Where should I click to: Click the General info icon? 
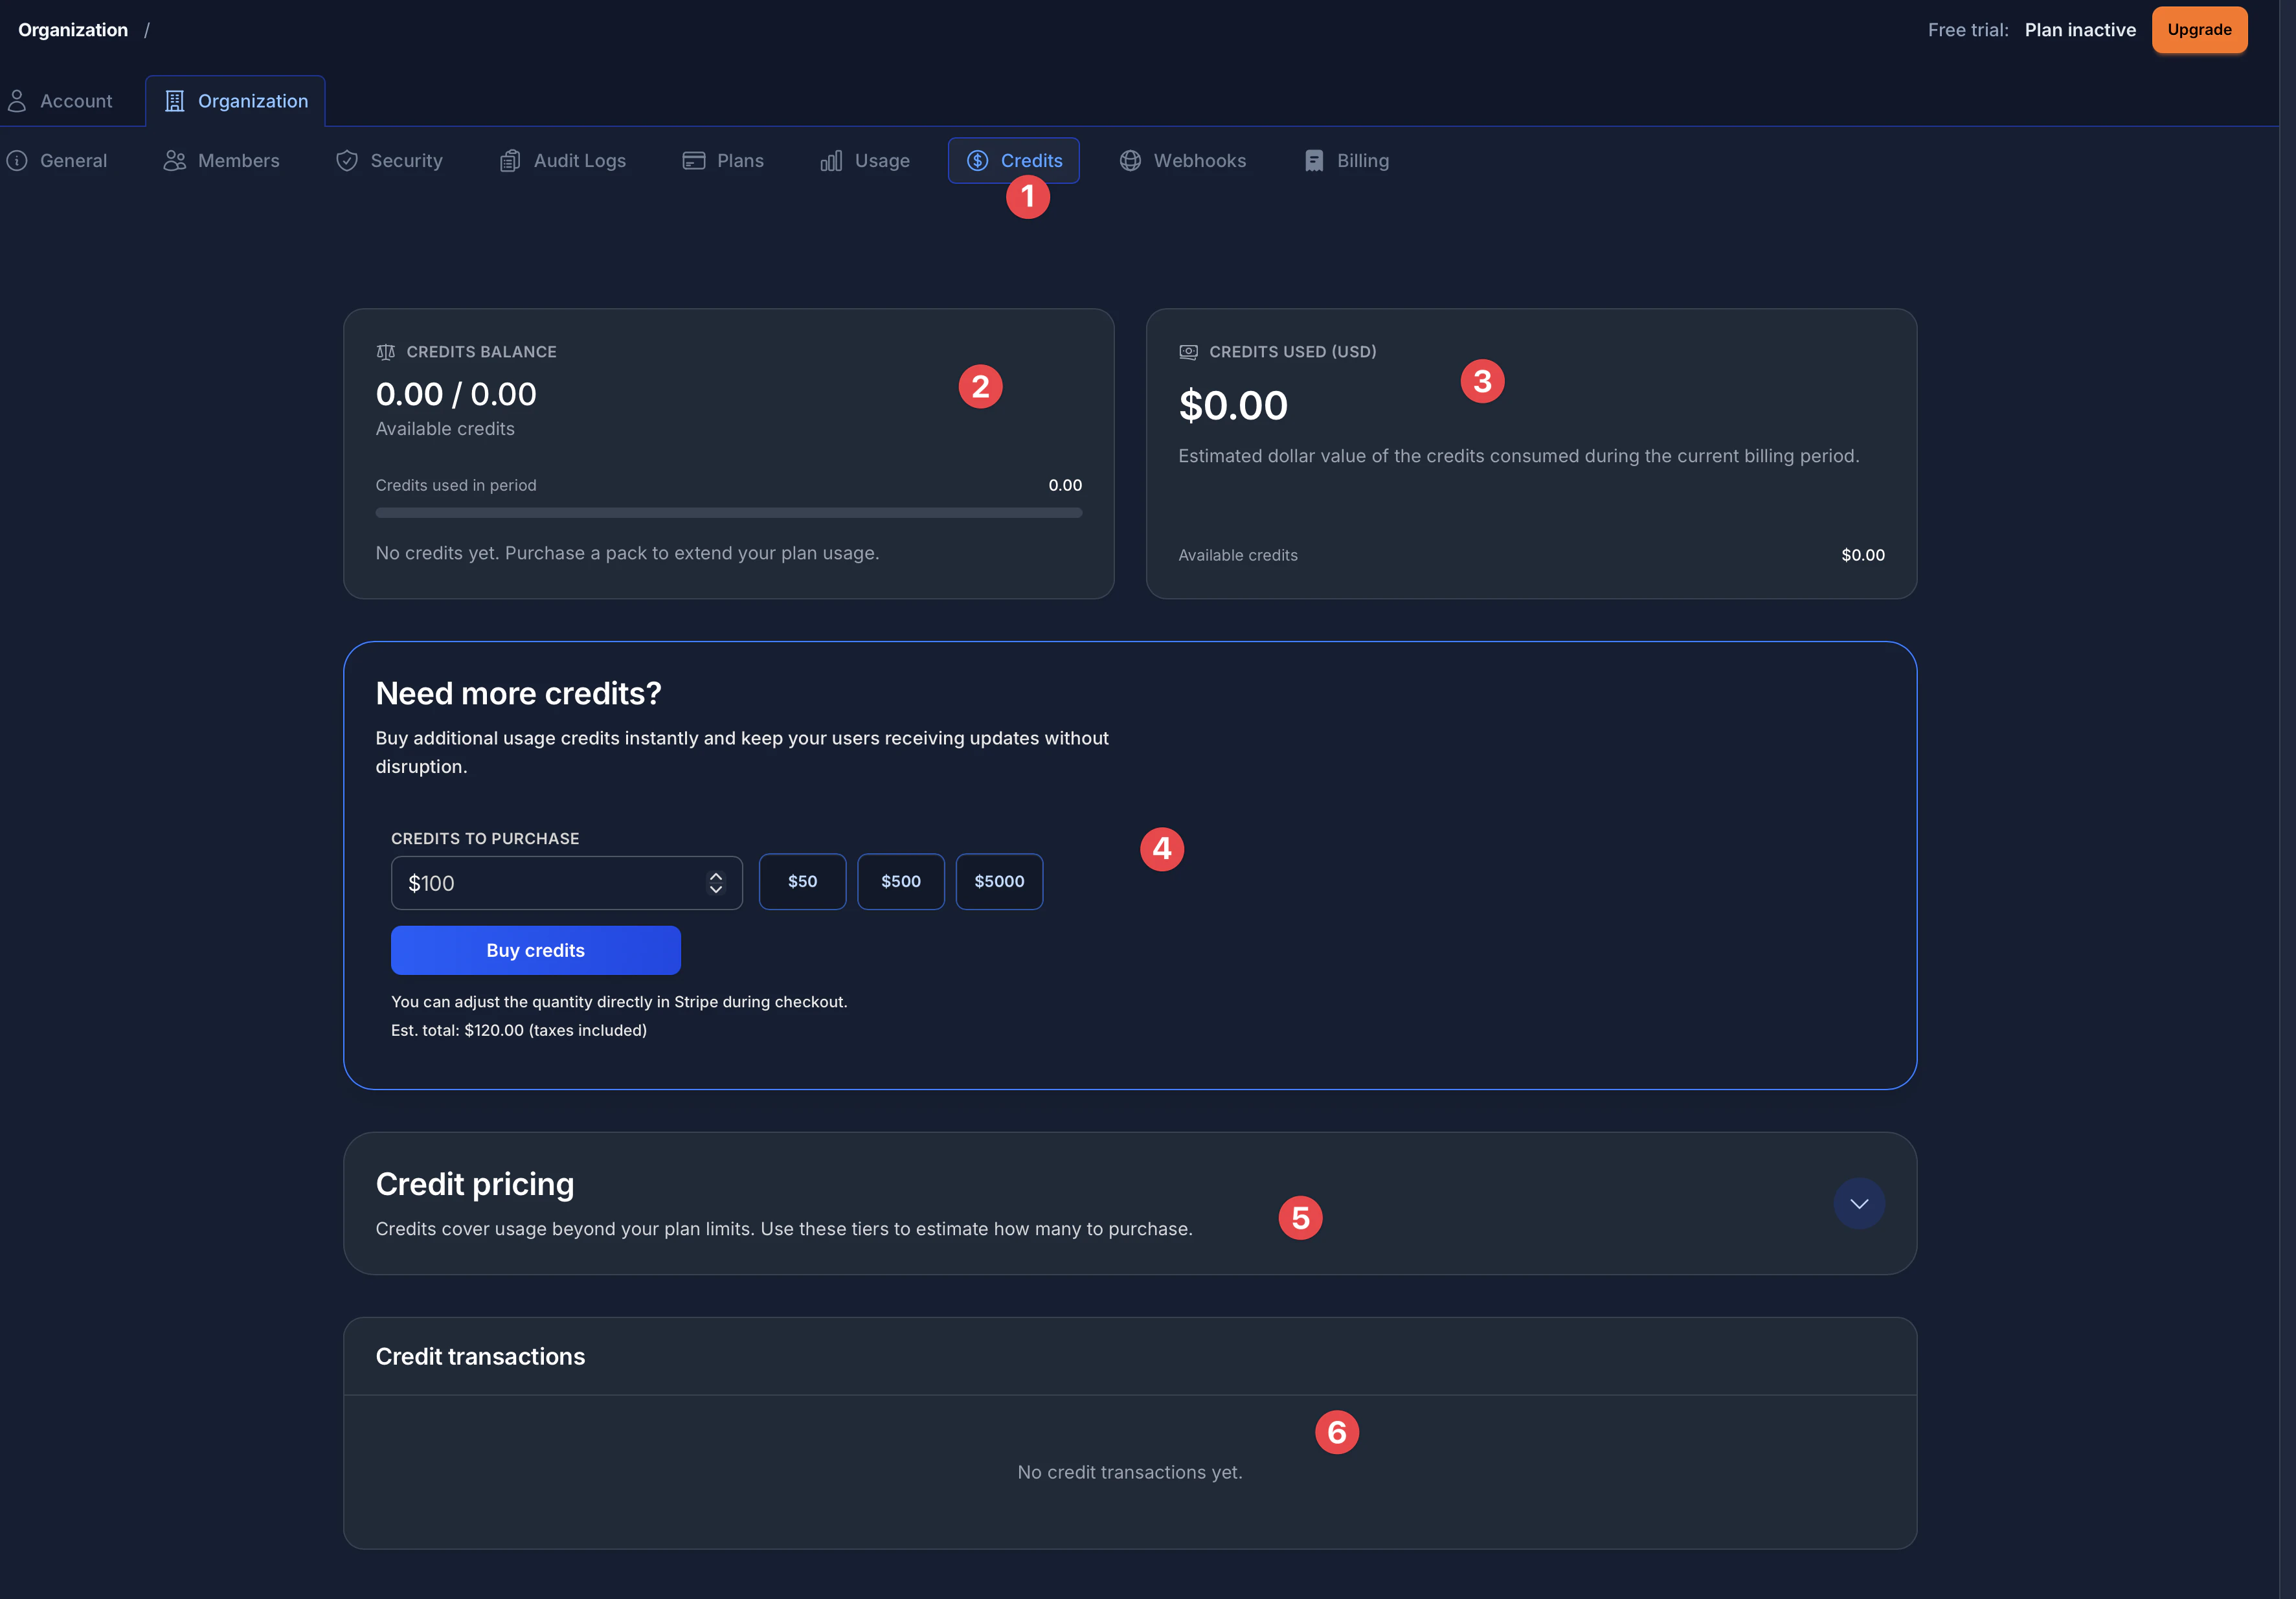[x=18, y=160]
